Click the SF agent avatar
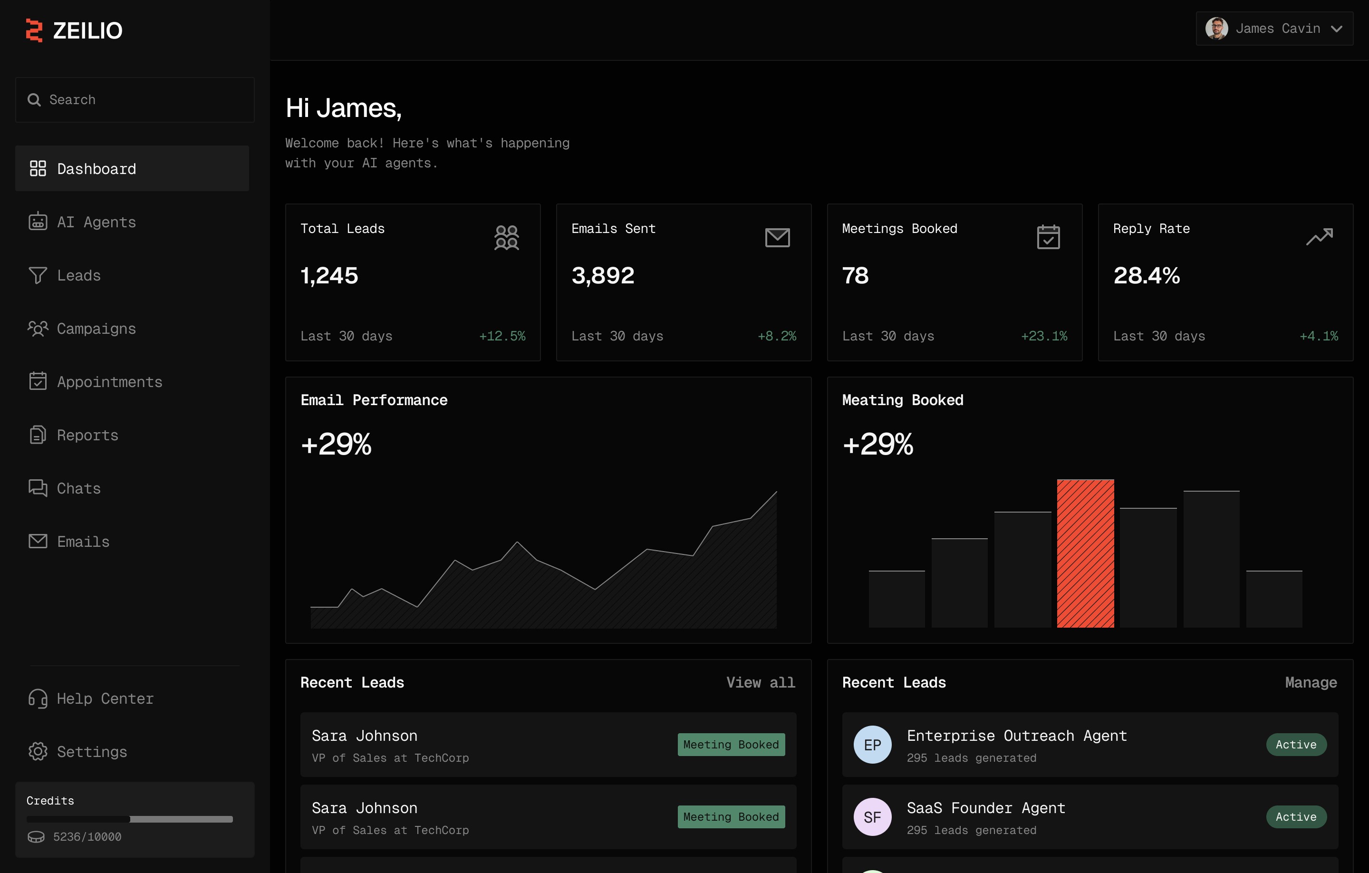This screenshot has height=873, width=1369. tap(872, 817)
